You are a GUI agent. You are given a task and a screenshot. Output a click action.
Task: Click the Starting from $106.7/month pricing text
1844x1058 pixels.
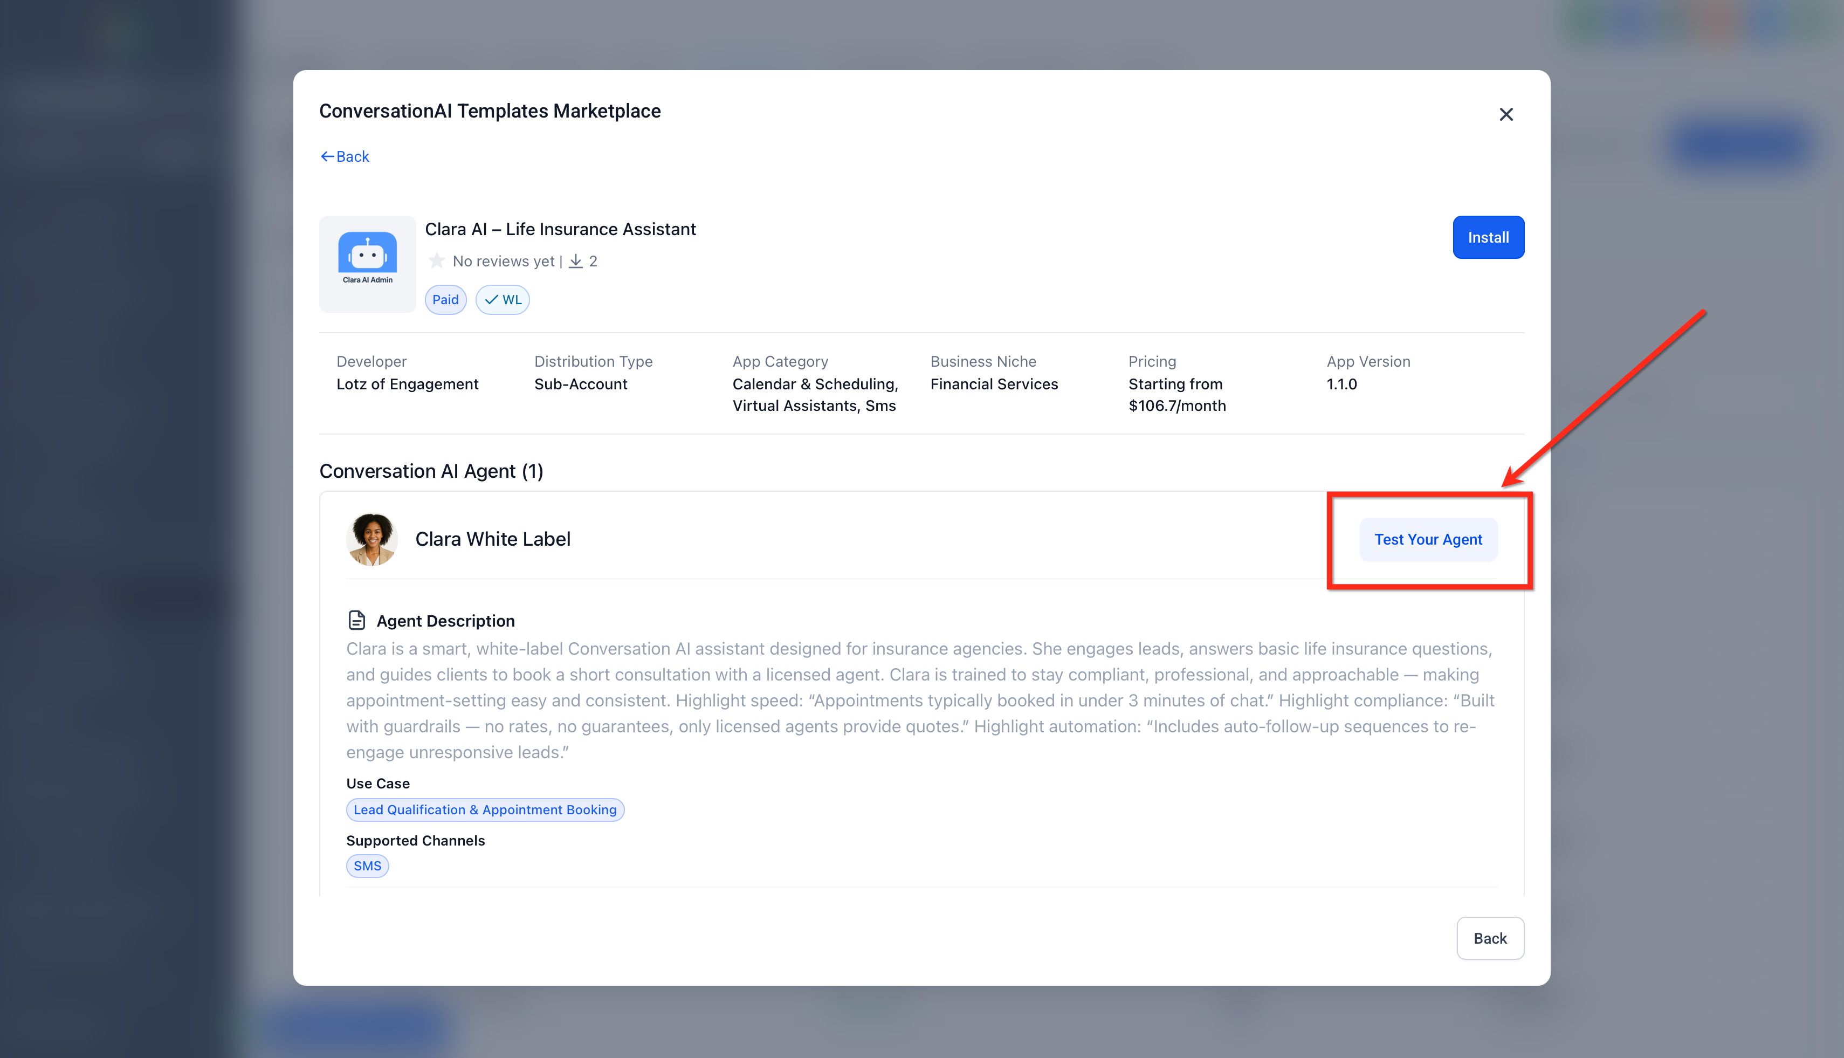click(x=1176, y=395)
